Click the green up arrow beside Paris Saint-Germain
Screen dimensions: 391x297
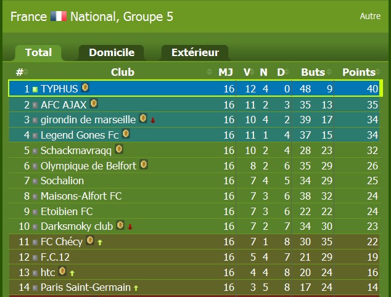(136, 288)
